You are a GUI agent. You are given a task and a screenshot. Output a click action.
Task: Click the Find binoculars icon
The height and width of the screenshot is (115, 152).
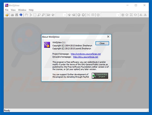coord(16,15)
